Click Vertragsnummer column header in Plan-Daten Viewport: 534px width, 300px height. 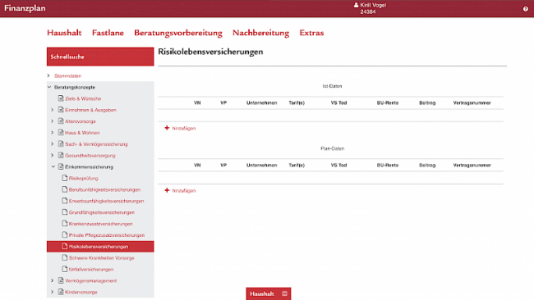pos(472,165)
